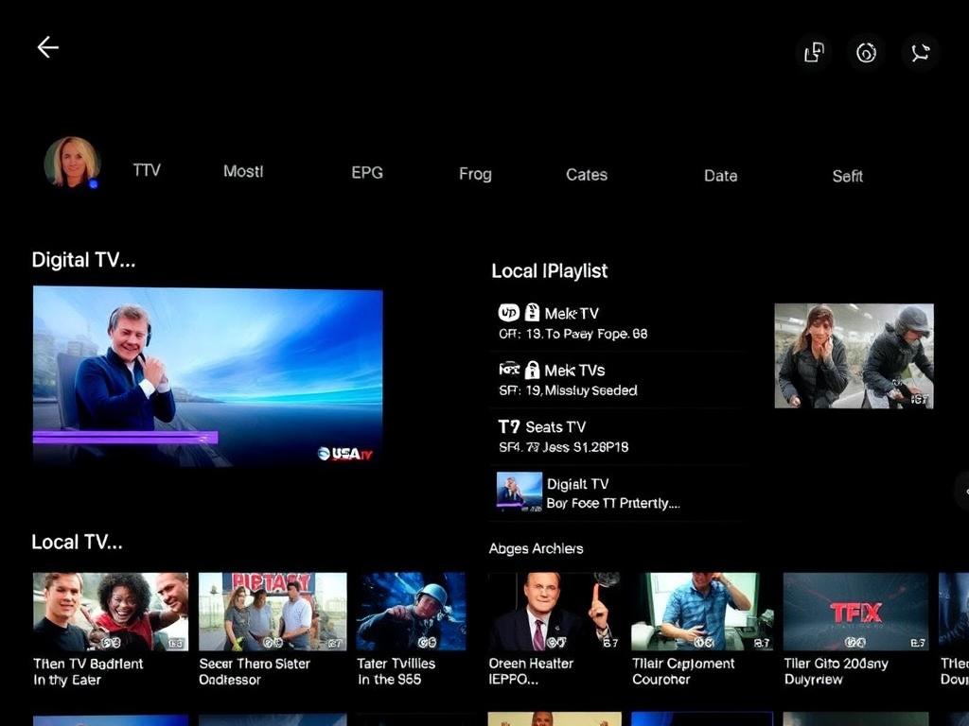This screenshot has height=726, width=969.
Task: Open the Abges Archlers link
Action: tap(536, 548)
